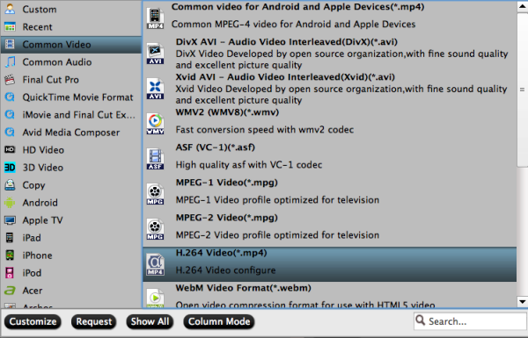Click the Common Audio music note icon

point(10,61)
